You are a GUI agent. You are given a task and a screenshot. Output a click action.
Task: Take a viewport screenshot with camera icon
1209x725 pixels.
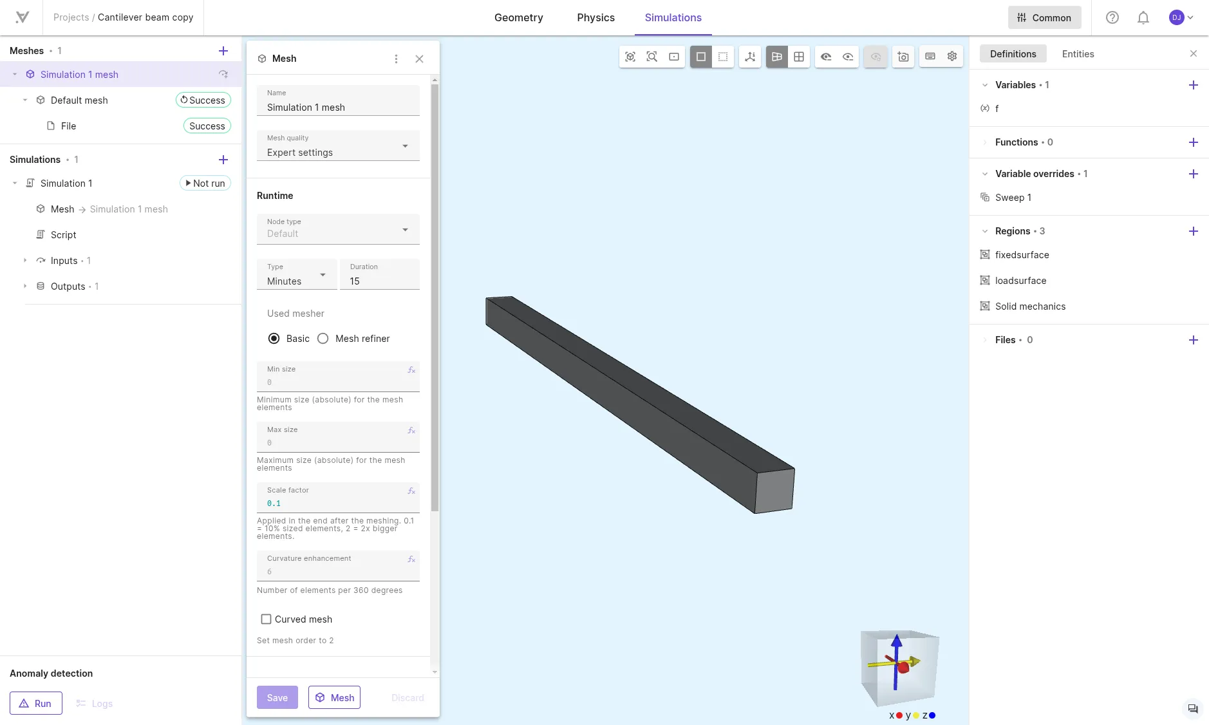[903, 57]
